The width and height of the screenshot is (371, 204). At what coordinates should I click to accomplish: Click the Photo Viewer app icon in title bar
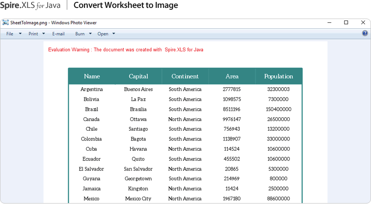coord(6,23)
